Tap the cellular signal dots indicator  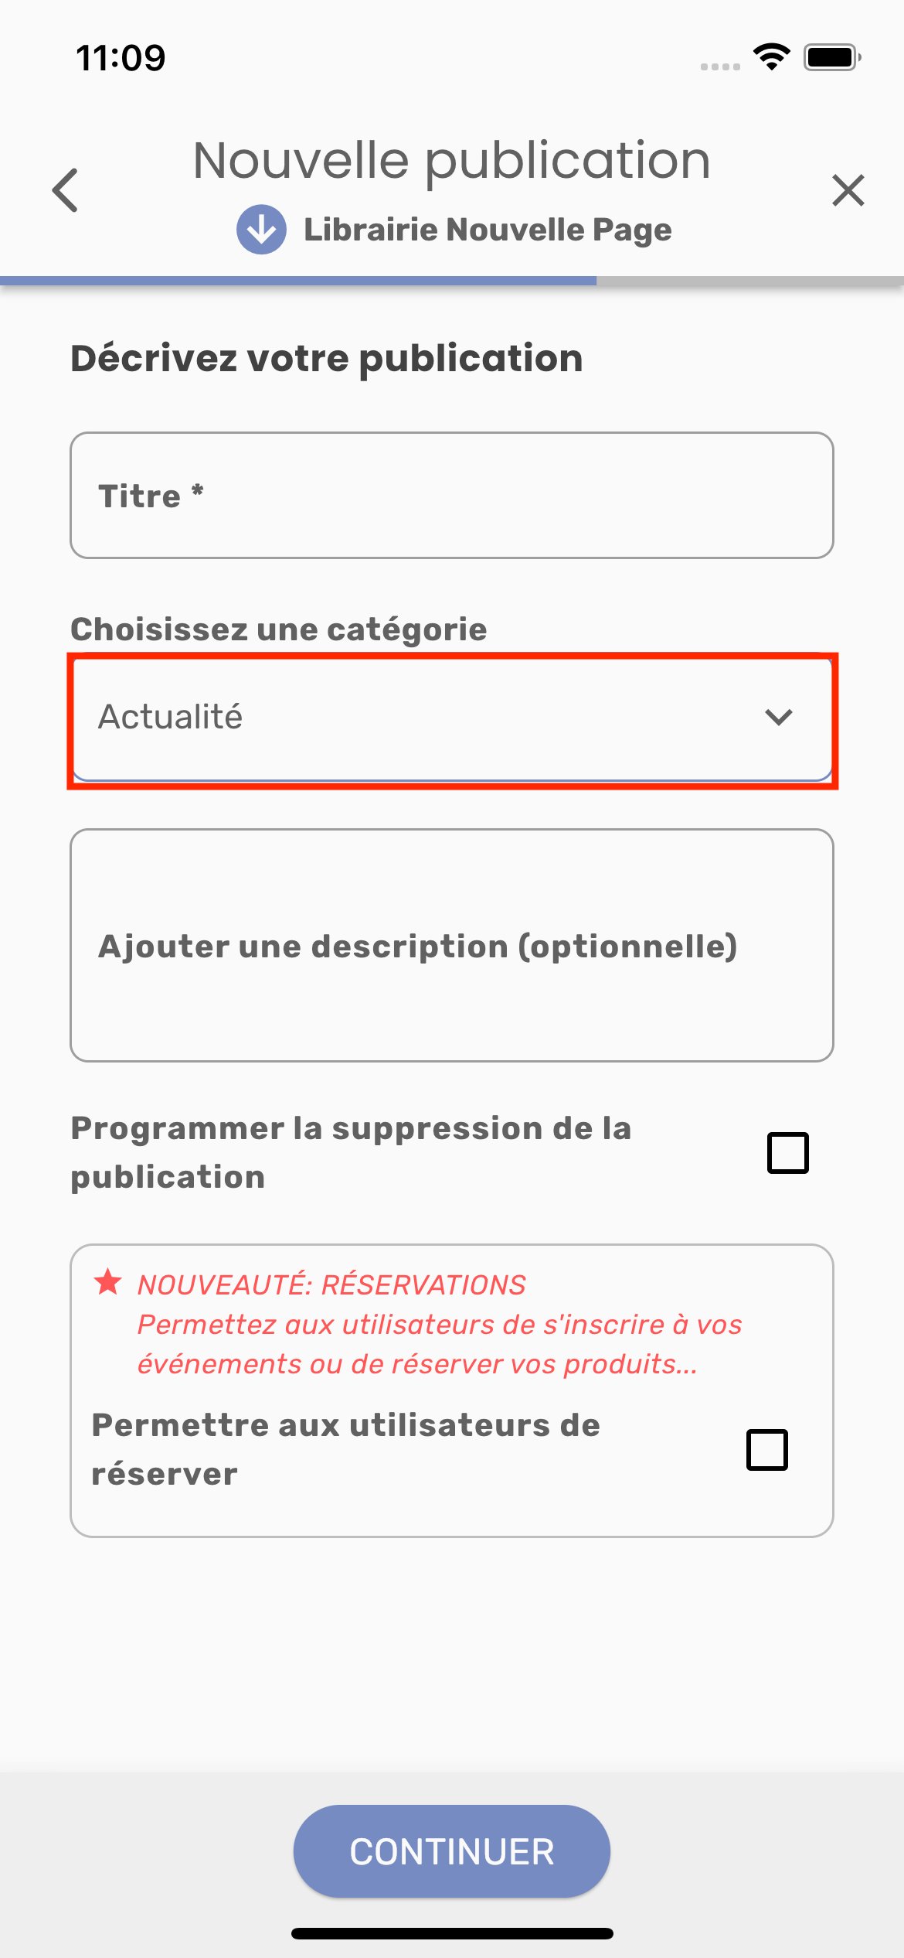pyautogui.click(x=720, y=67)
